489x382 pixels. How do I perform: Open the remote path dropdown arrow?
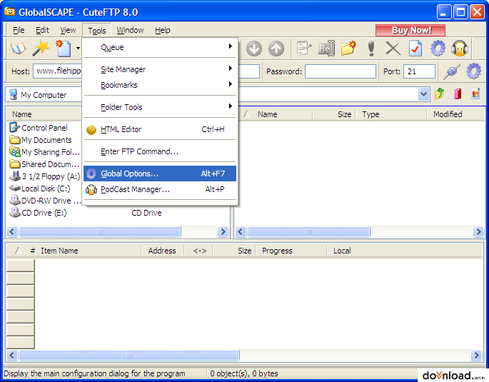click(x=423, y=94)
